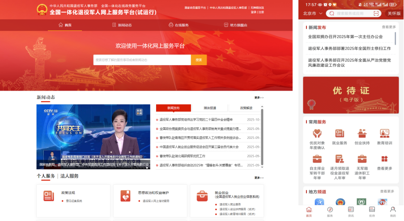404x221 pixels.
Task: Tap 服务 in mobile bottom bar
Action: point(330,212)
